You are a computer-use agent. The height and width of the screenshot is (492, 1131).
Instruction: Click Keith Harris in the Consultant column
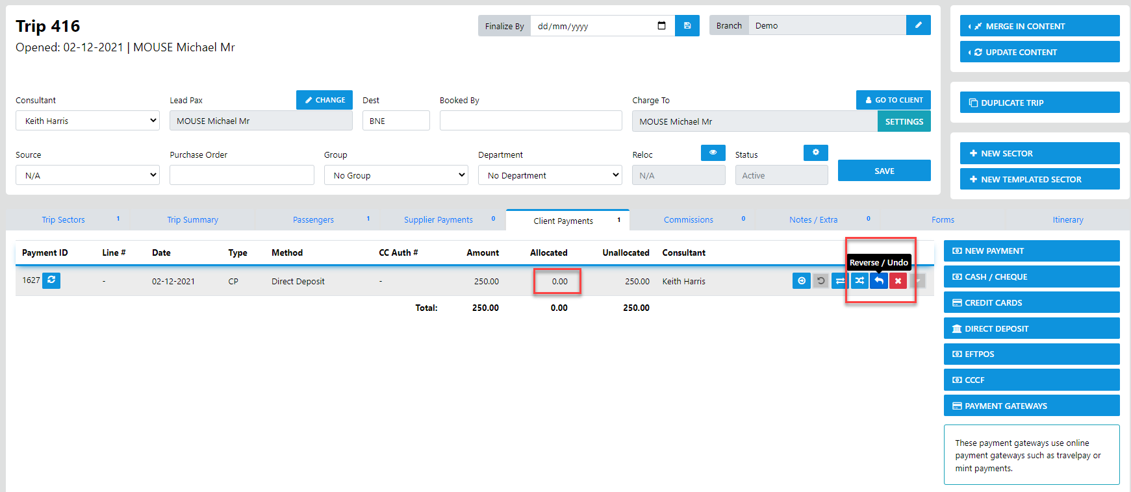point(683,281)
